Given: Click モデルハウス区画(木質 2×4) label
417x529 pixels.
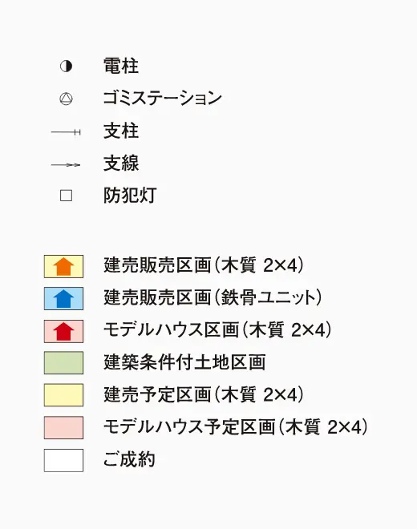Looking at the screenshot, I should point(217,329).
